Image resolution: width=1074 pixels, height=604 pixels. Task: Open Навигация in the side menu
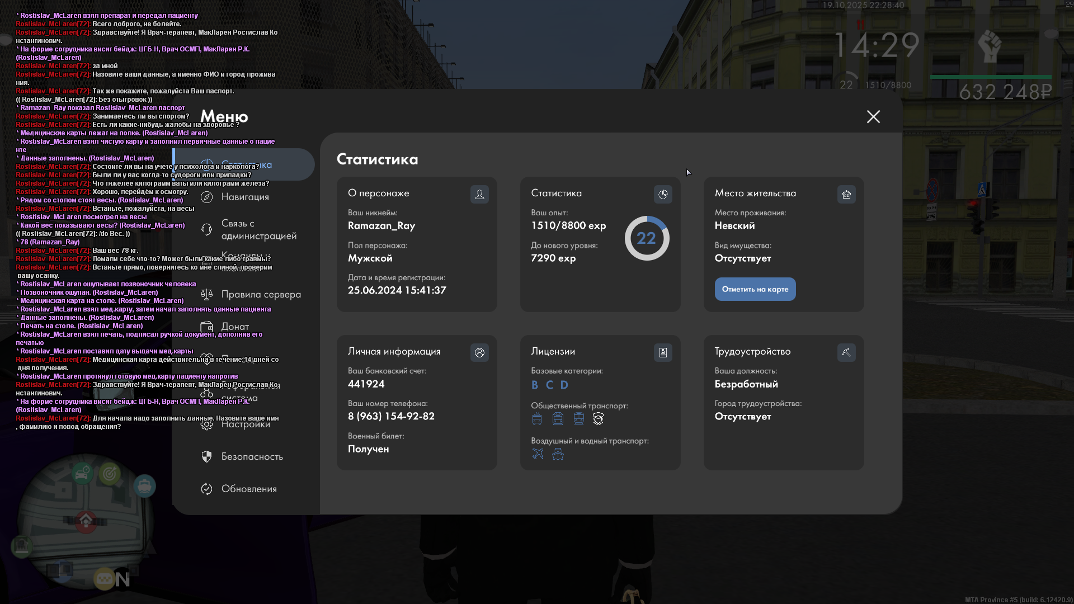point(245,197)
